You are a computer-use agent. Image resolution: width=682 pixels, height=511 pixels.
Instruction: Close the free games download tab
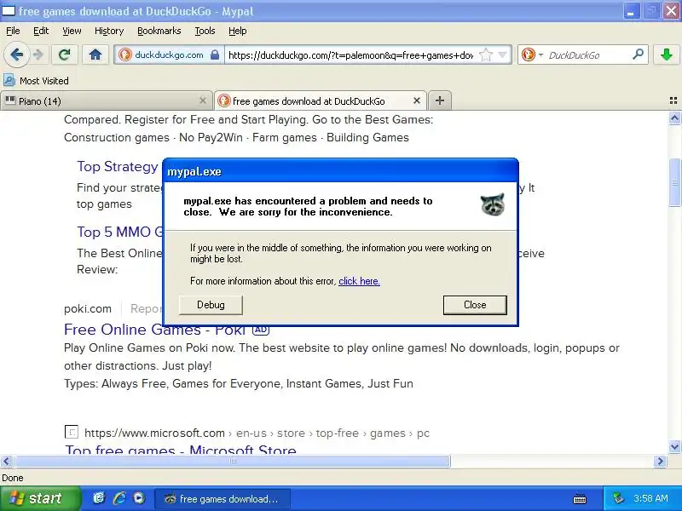click(417, 100)
